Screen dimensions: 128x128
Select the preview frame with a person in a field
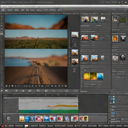pos(36,39)
